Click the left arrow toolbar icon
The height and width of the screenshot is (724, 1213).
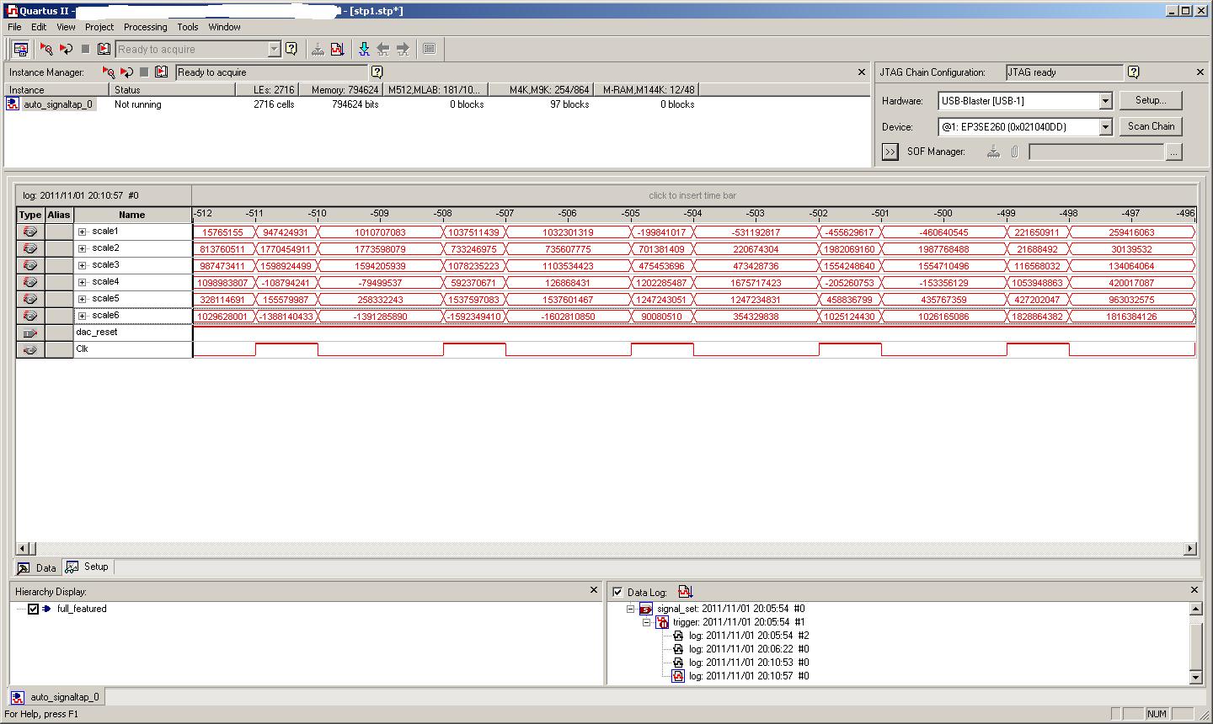click(383, 49)
